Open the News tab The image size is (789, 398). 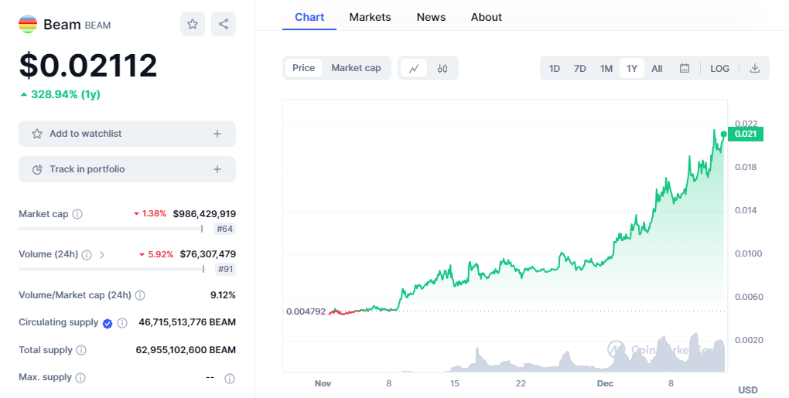431,17
